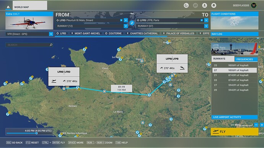Image resolution: width=264 pixels, height=148 pixels.
Task: Open the World Map tab
Action: click(x=30, y=6)
